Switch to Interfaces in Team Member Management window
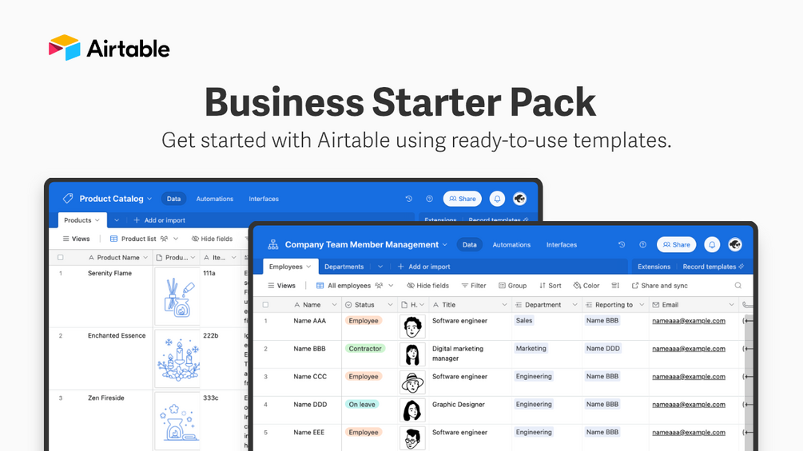 tap(561, 244)
